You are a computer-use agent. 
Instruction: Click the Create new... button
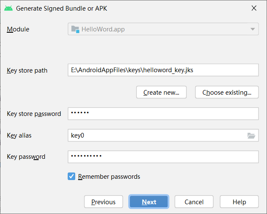tap(161, 92)
